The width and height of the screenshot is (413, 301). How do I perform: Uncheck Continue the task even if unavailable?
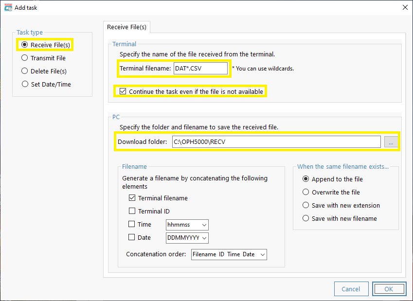pos(123,91)
